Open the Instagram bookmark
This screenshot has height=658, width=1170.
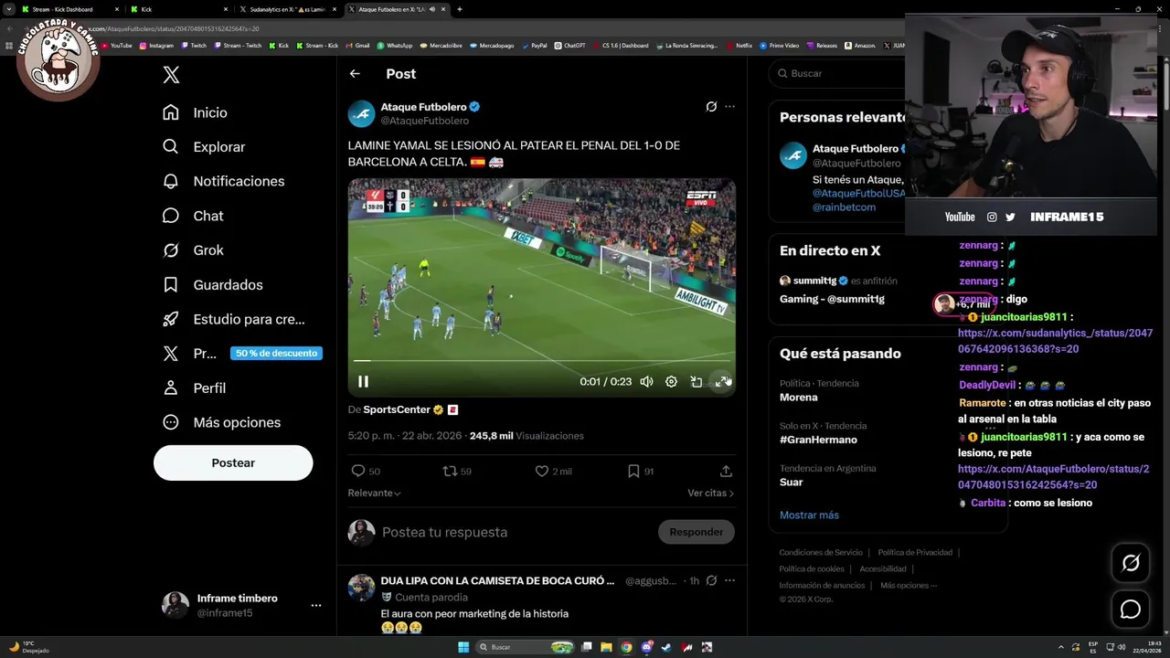156,45
